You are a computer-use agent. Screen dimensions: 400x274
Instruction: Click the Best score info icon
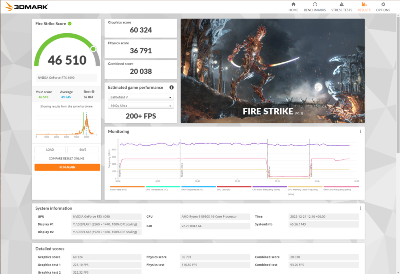click(93, 92)
